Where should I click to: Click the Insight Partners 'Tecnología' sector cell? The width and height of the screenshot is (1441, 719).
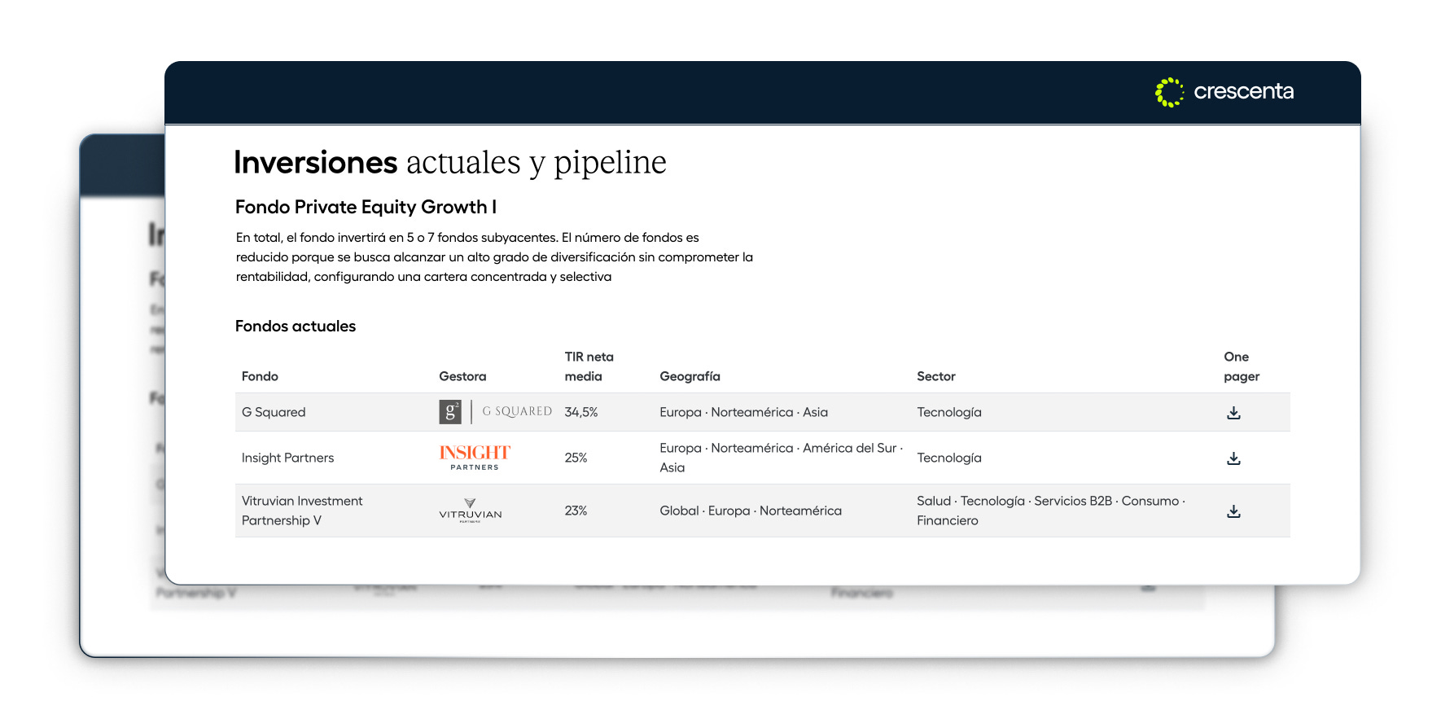(x=949, y=458)
